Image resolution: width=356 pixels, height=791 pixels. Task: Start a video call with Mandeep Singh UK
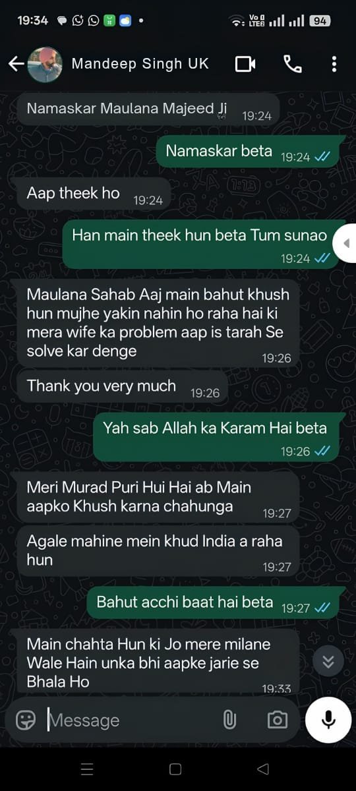[245, 64]
